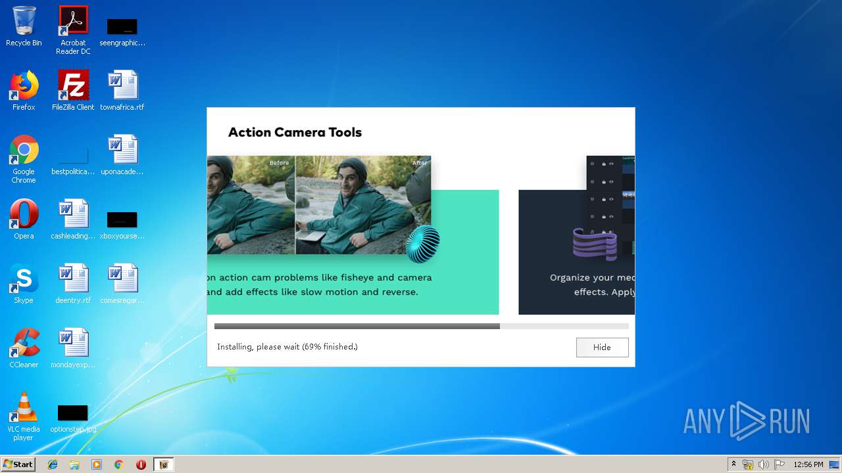Select the comesregar document icon
The height and width of the screenshot is (473, 842).
point(122,284)
